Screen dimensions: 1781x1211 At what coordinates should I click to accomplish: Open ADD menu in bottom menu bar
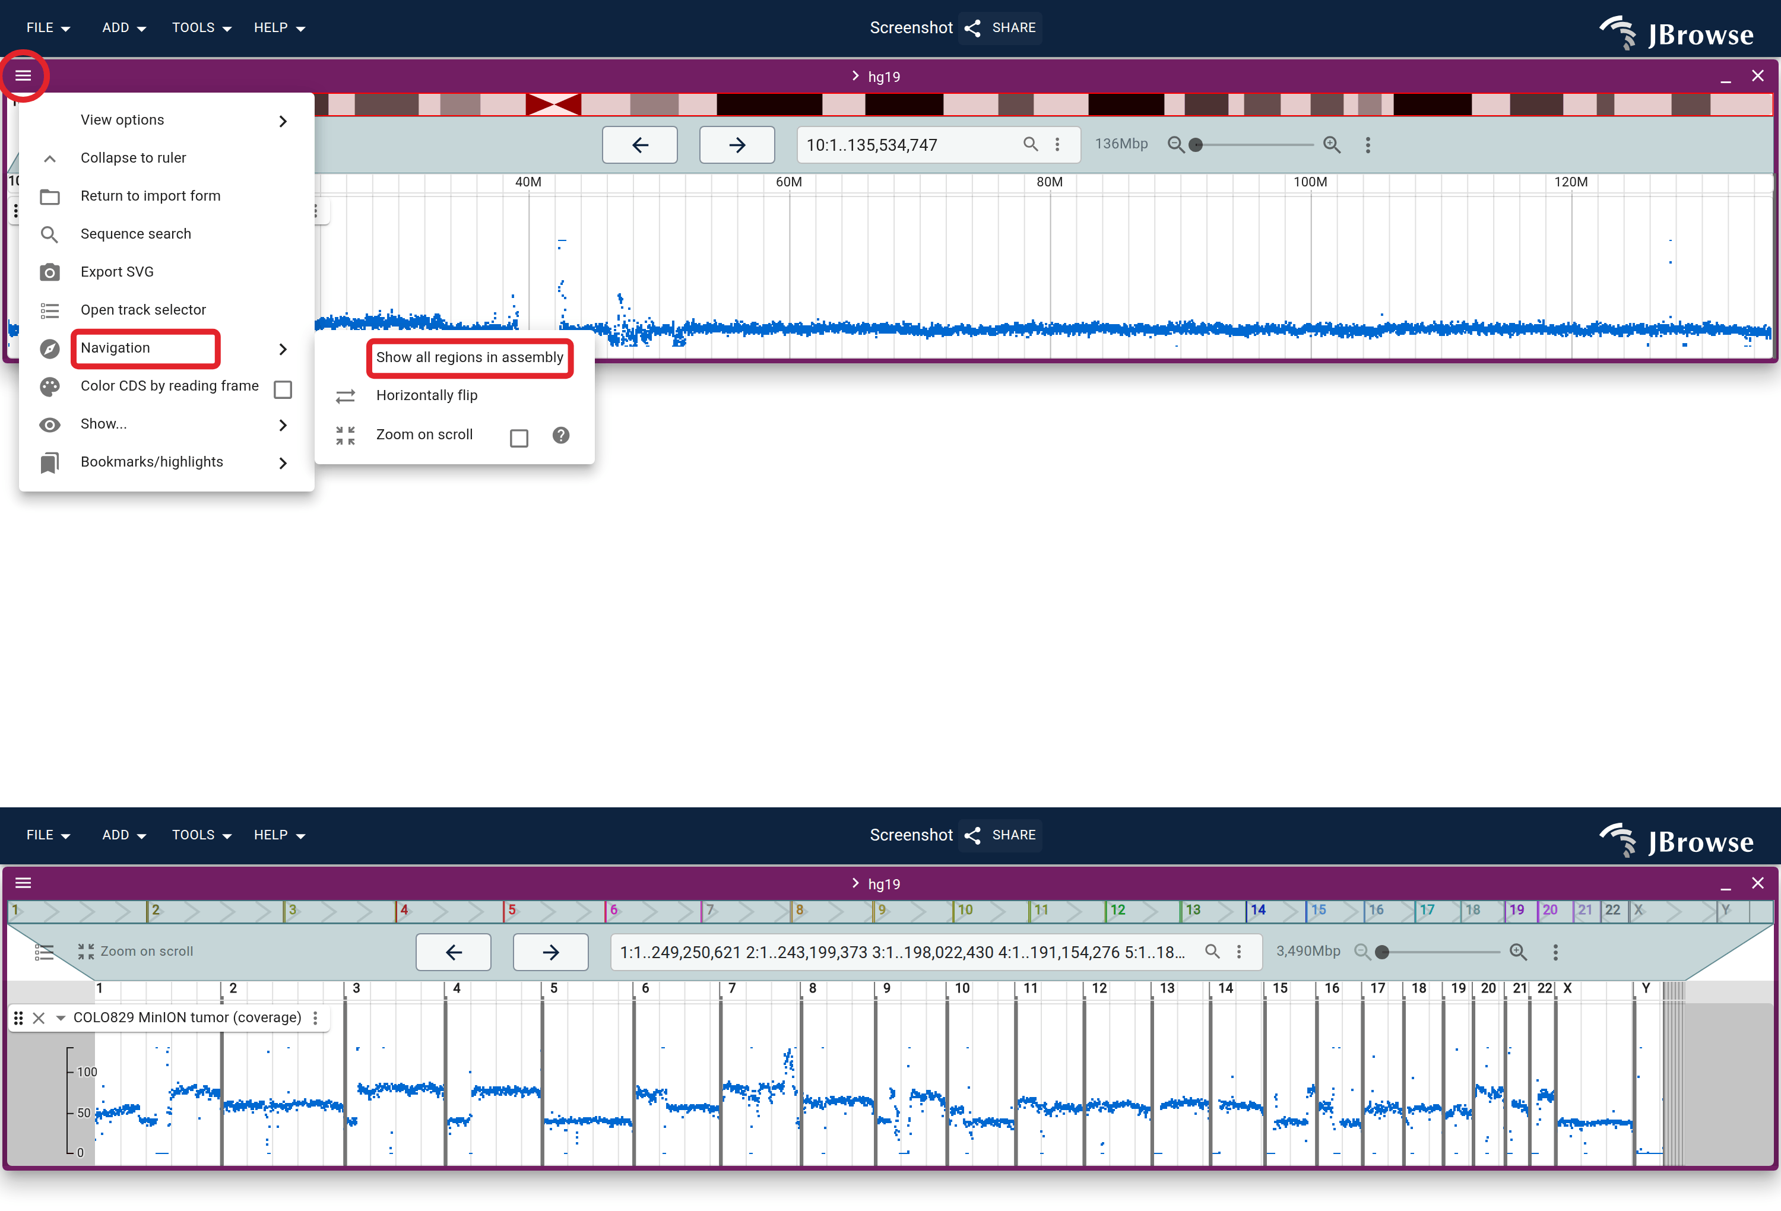point(124,835)
